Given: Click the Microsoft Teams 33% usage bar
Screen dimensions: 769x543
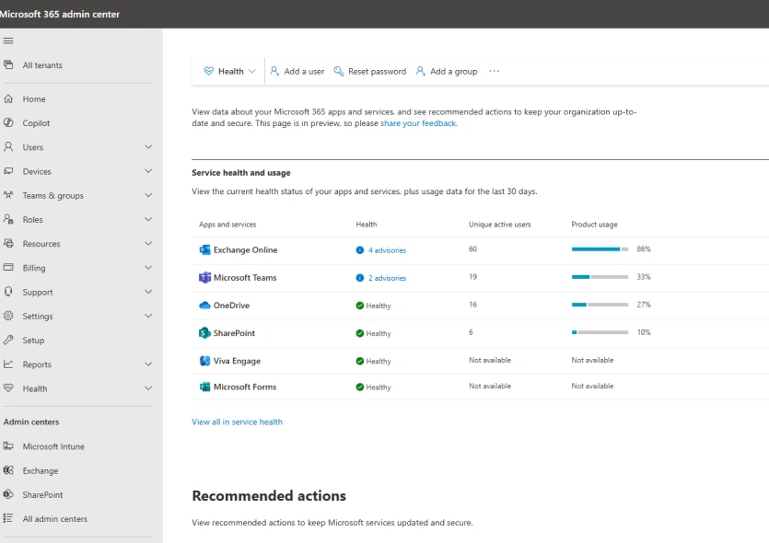Looking at the screenshot, I should point(600,277).
